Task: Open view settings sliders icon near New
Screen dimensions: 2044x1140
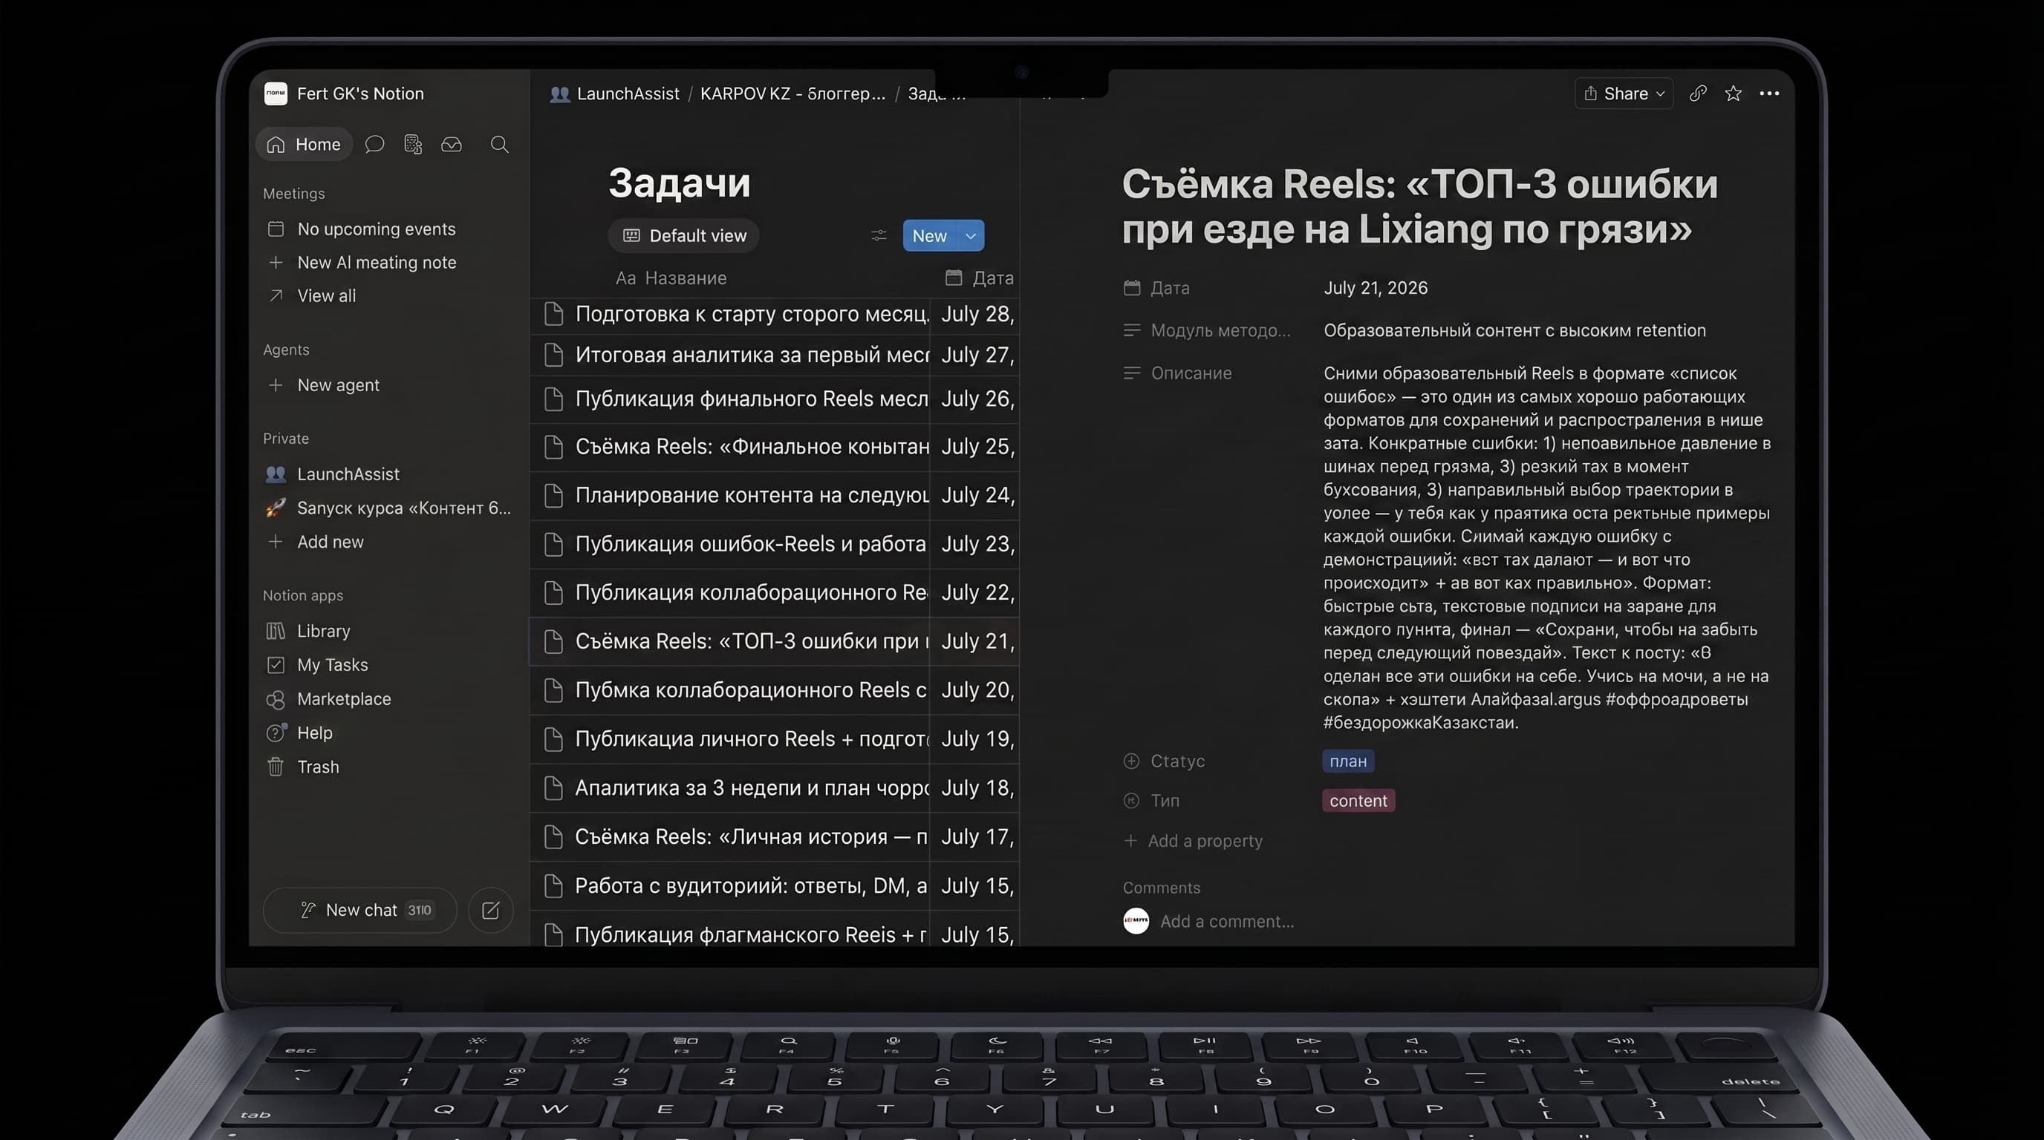Action: tap(879, 235)
